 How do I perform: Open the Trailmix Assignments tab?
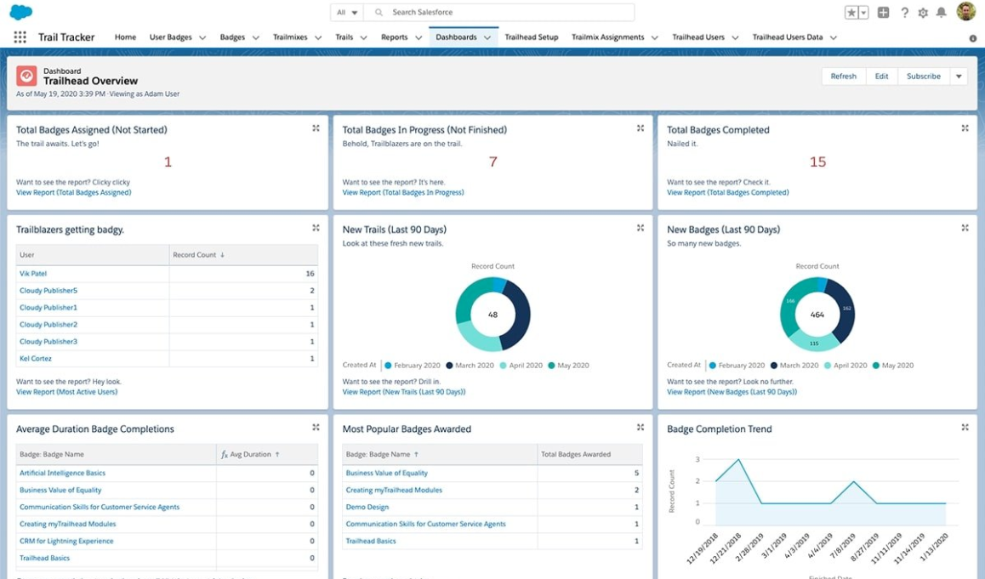pos(607,37)
